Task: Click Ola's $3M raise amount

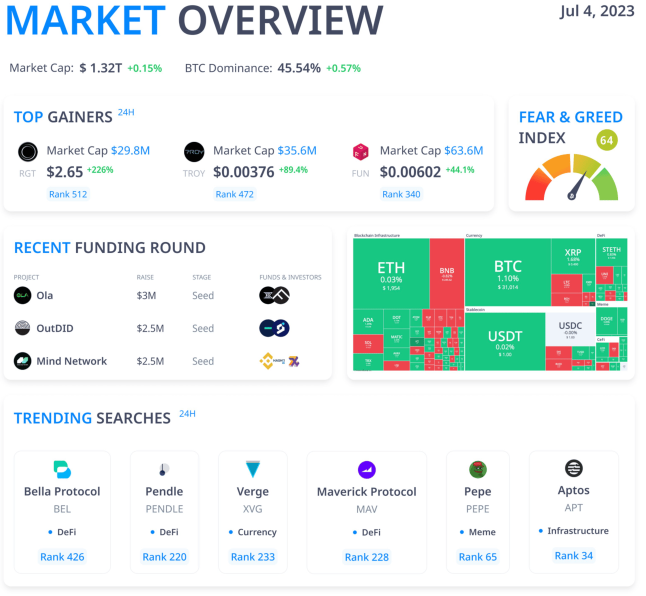Action: coord(146,295)
